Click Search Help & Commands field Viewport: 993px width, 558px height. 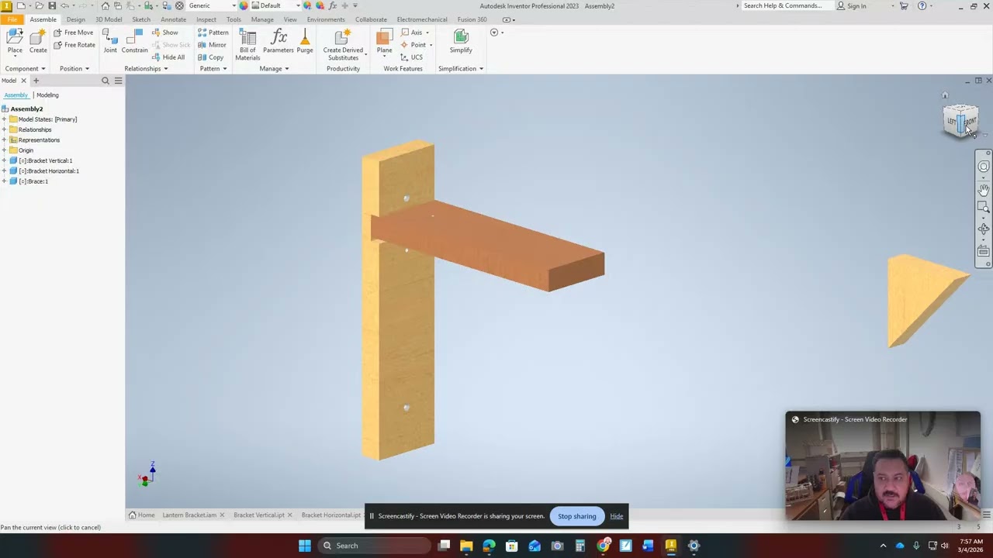pos(782,5)
